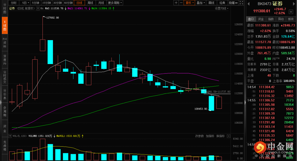Go to previous stock with left arrow
This screenshot has height=161, width=297.
[x=248, y=4]
